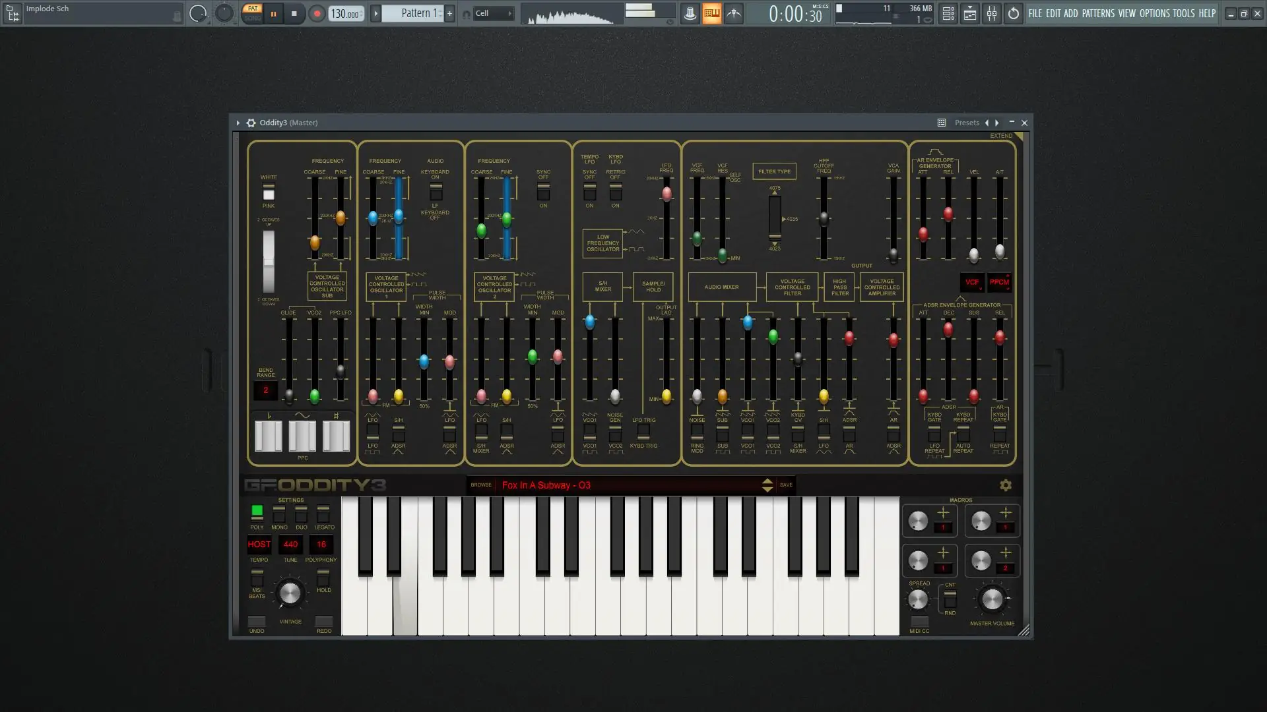Image resolution: width=1267 pixels, height=712 pixels.
Task: Toggle the LEGATO switch
Action: (x=323, y=513)
